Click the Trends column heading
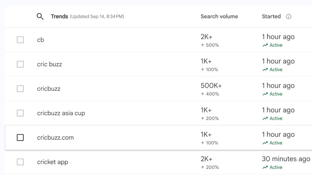This screenshot has height=175, width=312. coord(59,17)
